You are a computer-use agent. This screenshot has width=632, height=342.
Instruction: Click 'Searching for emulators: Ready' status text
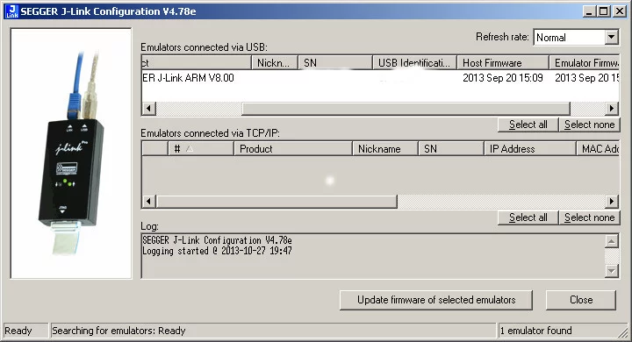(x=118, y=331)
